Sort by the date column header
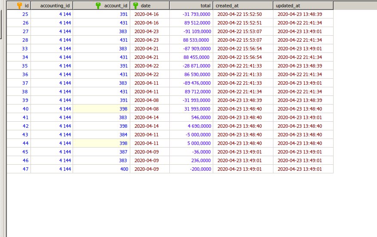This screenshot has width=377, height=237. (150, 6)
